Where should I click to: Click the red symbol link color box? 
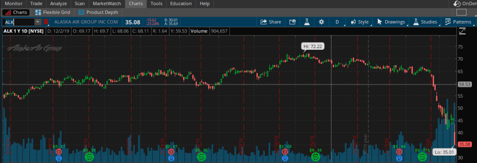46,22
